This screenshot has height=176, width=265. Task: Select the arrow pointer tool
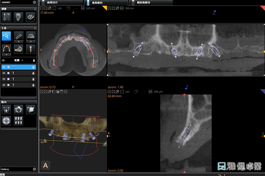(x=7, y=36)
